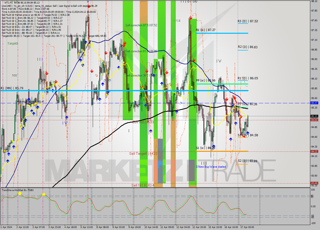
Task: Click the '15 Apr 15:00' time axis label
Action: [x=215, y=227]
